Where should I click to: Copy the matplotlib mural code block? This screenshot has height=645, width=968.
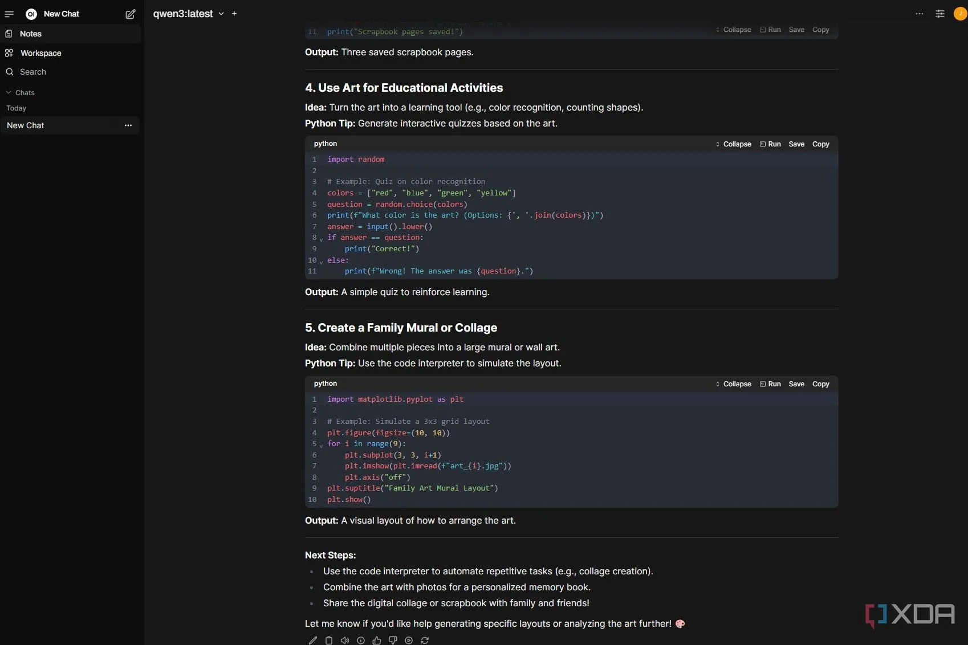(820, 384)
